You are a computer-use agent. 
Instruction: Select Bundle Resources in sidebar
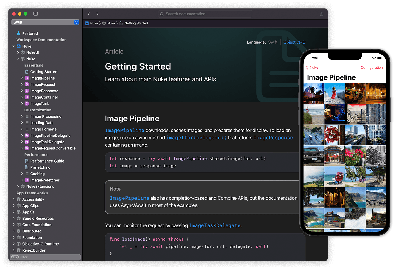[38, 219]
